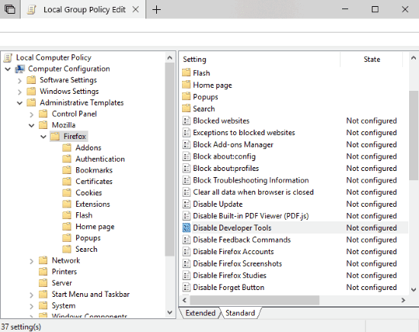The image size is (419, 332).
Task: Select Cookies folder in tree
Action: point(88,193)
